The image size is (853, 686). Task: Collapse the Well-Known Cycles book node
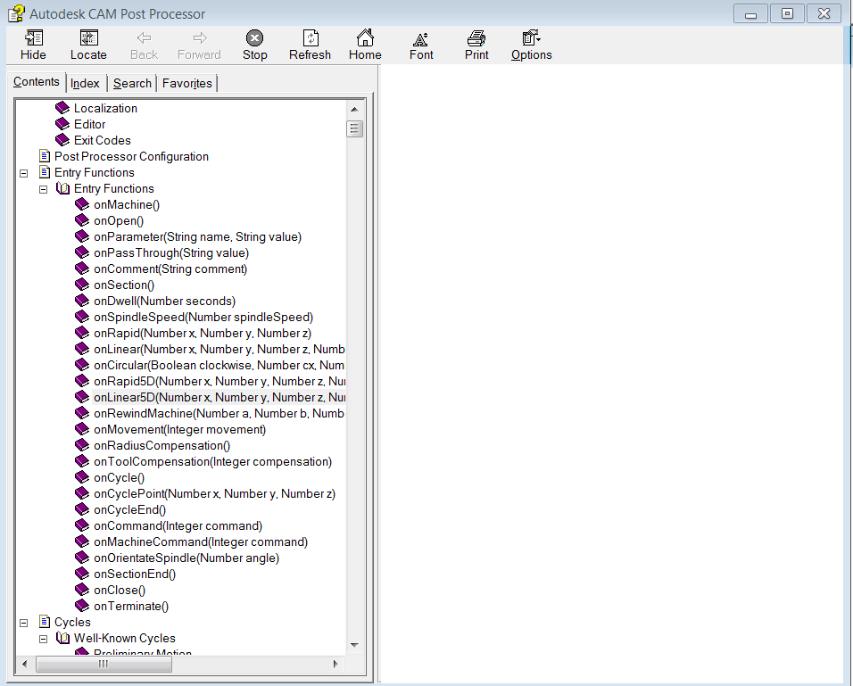click(x=43, y=638)
